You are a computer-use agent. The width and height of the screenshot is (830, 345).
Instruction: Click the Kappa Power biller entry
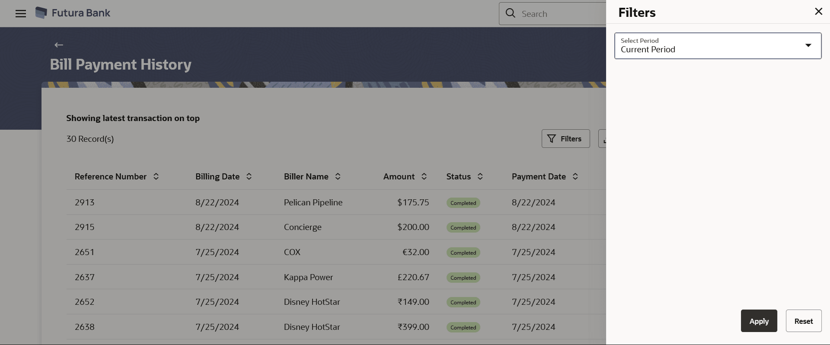(x=308, y=277)
